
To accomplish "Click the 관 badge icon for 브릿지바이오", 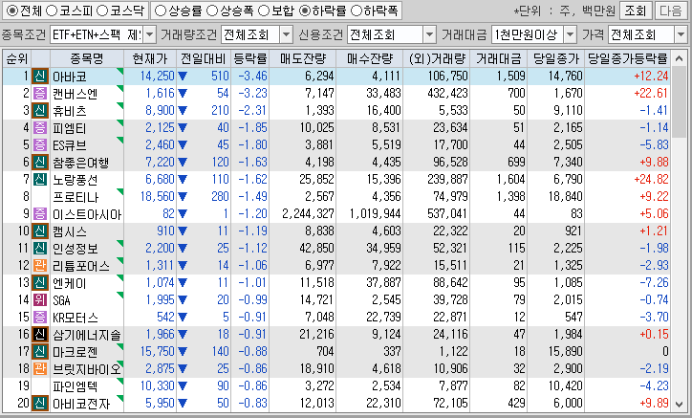I will pyautogui.click(x=40, y=369).
